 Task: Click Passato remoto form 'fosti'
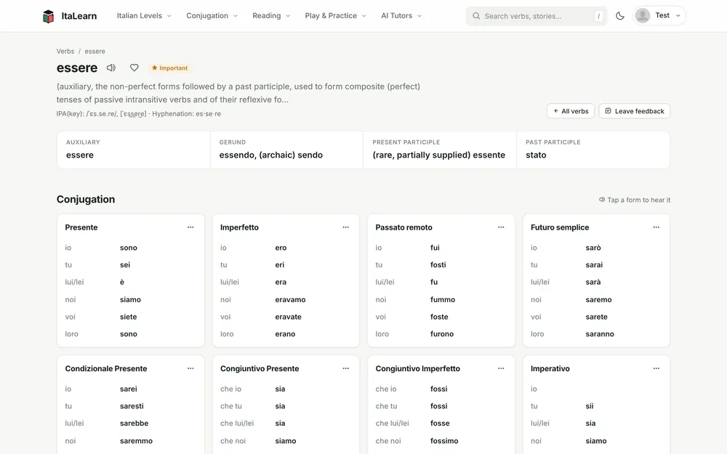pos(438,265)
